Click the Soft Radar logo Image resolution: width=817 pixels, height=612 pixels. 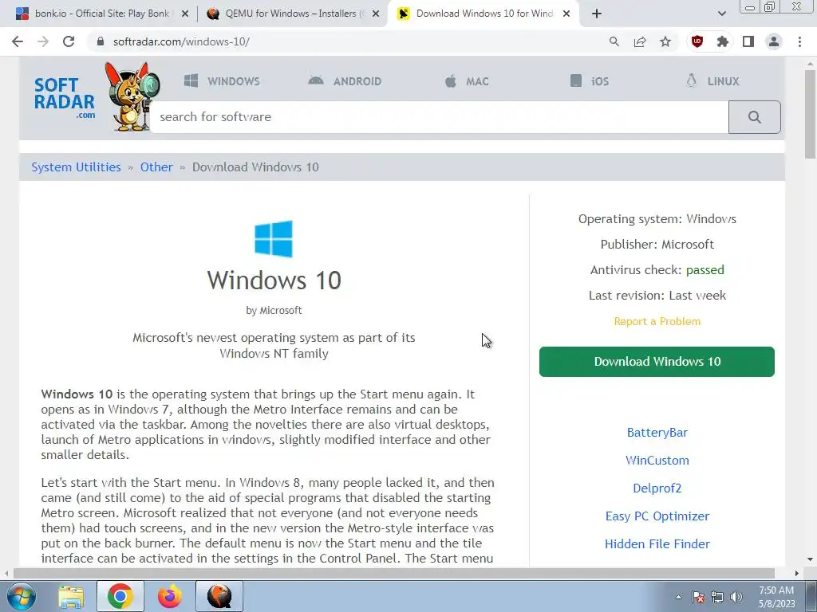pyautogui.click(x=97, y=96)
